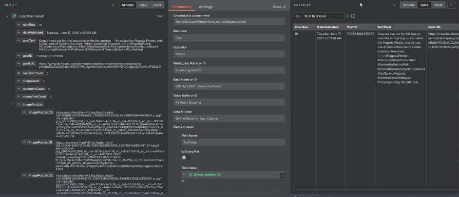Open the Operation dropdown set to Create
The image size is (459, 197).
(229, 54)
